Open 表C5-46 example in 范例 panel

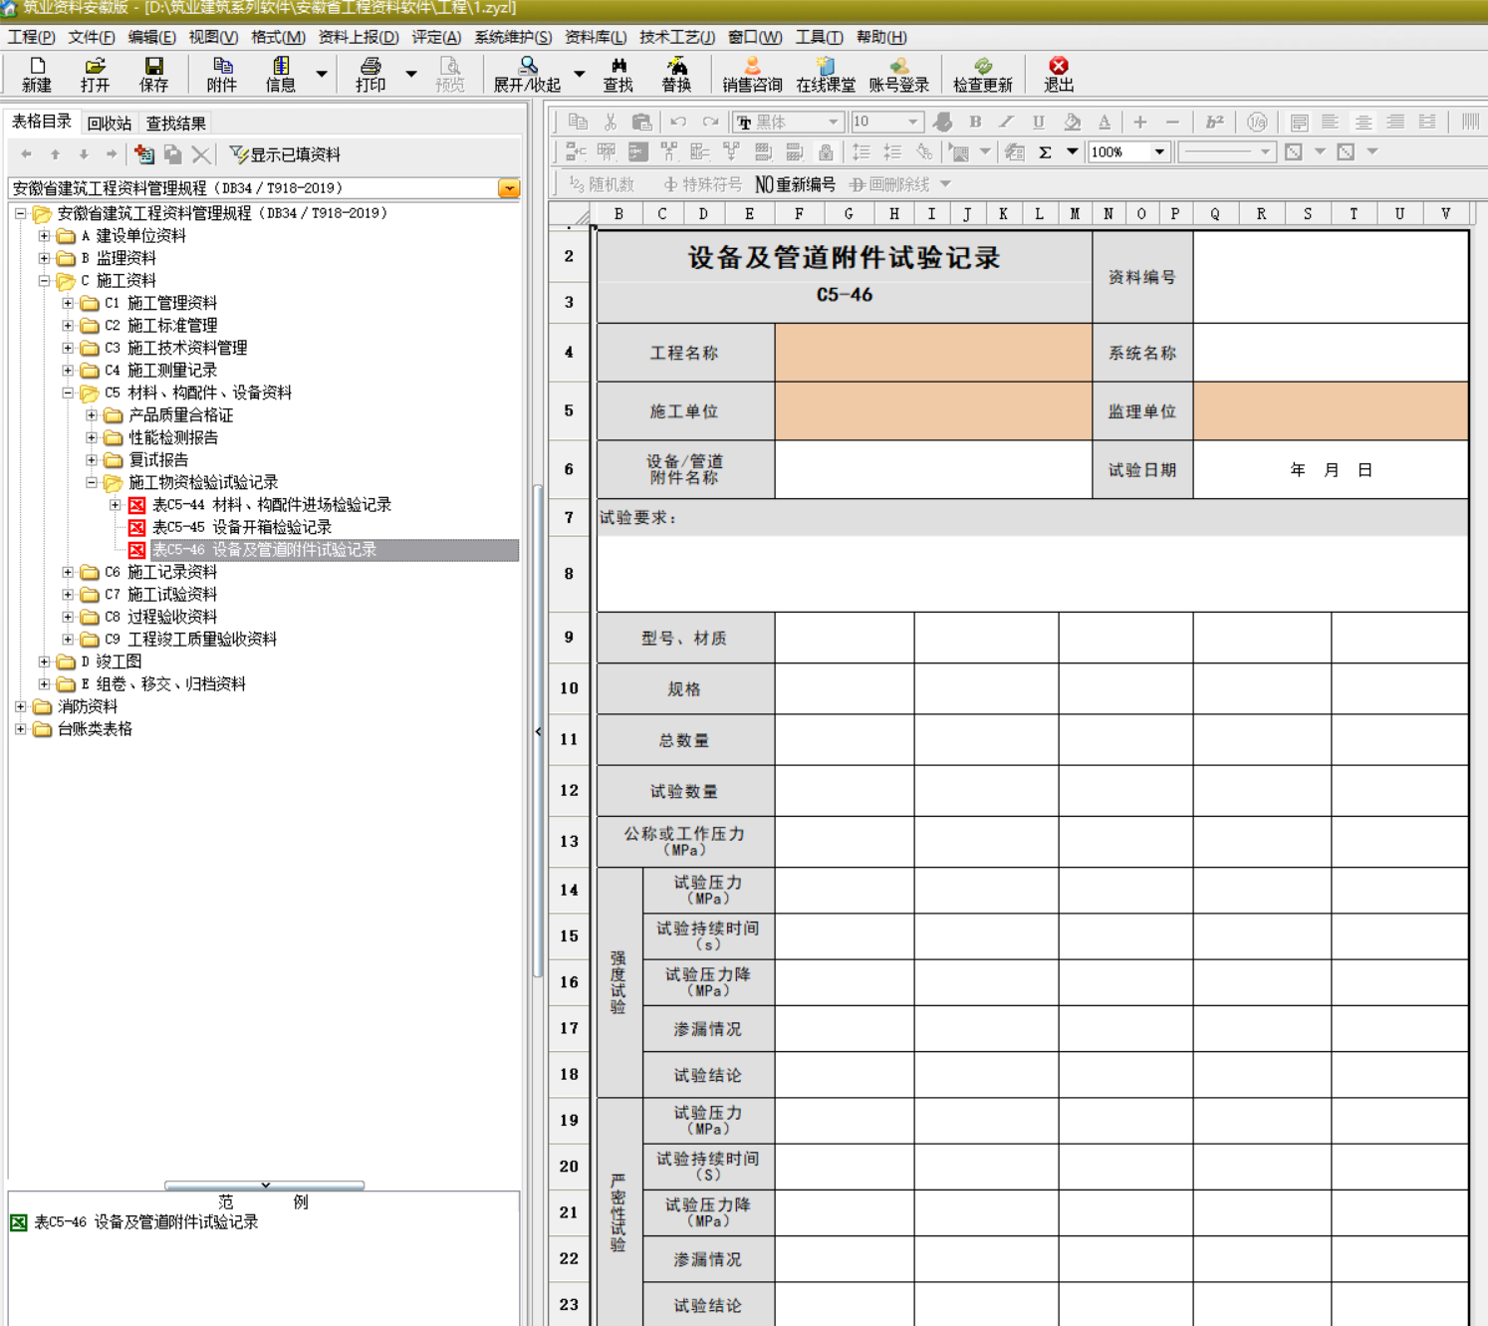145,1222
